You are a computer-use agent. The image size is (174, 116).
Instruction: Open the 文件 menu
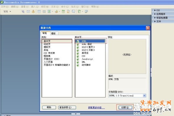pos(5,7)
